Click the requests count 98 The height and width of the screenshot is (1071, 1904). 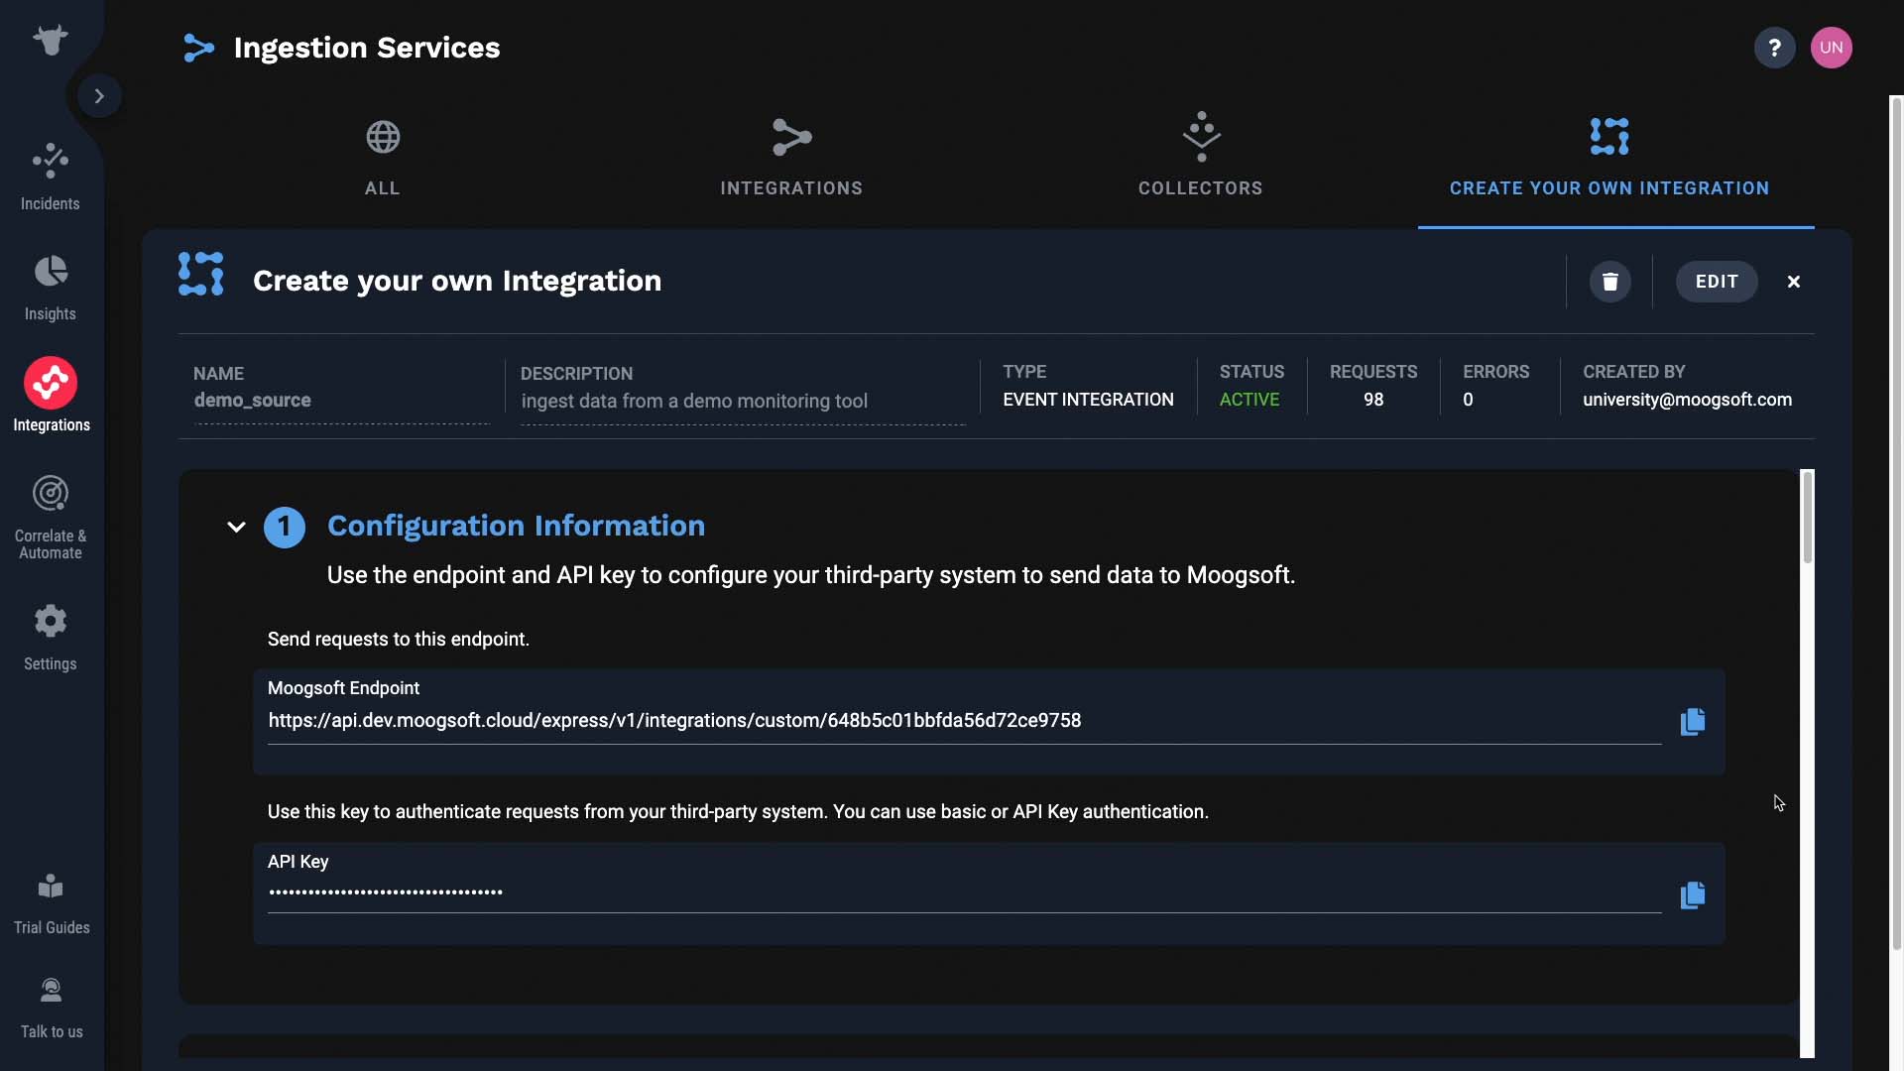tap(1372, 400)
